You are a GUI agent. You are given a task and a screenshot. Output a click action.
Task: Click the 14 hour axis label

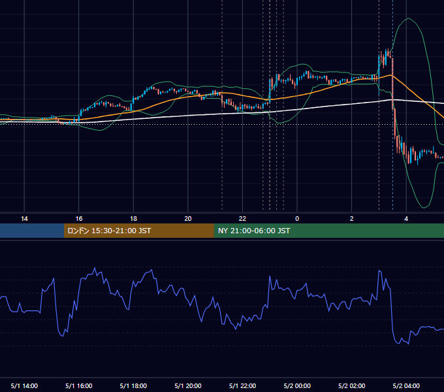[x=24, y=219]
